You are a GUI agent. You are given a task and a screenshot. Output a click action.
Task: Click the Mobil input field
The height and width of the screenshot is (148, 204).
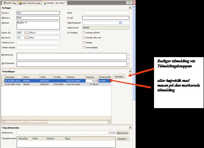(x=106, y=13)
